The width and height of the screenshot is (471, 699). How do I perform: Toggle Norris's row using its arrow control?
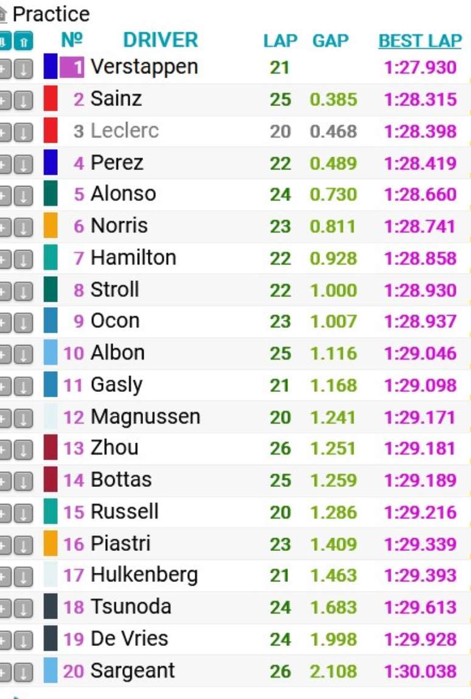tap(23, 225)
